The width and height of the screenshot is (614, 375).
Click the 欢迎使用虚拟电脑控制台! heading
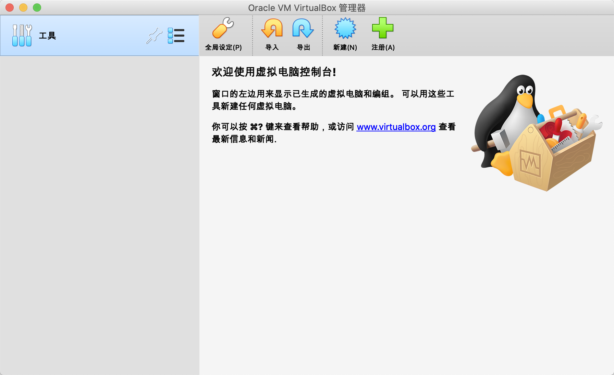click(x=274, y=72)
